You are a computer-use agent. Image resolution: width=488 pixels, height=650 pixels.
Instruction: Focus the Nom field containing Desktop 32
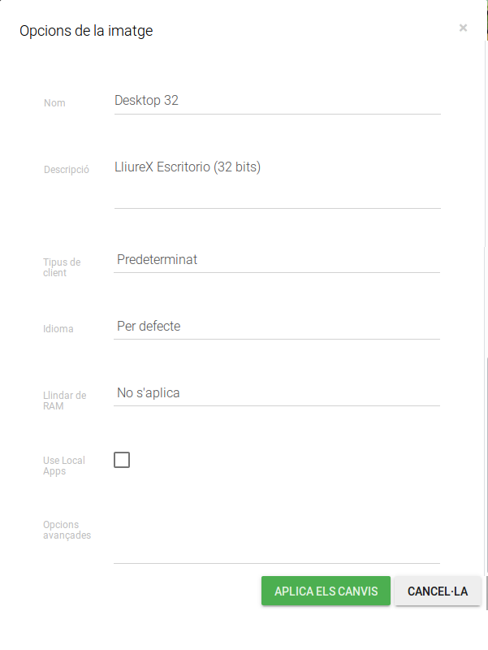coord(277,102)
